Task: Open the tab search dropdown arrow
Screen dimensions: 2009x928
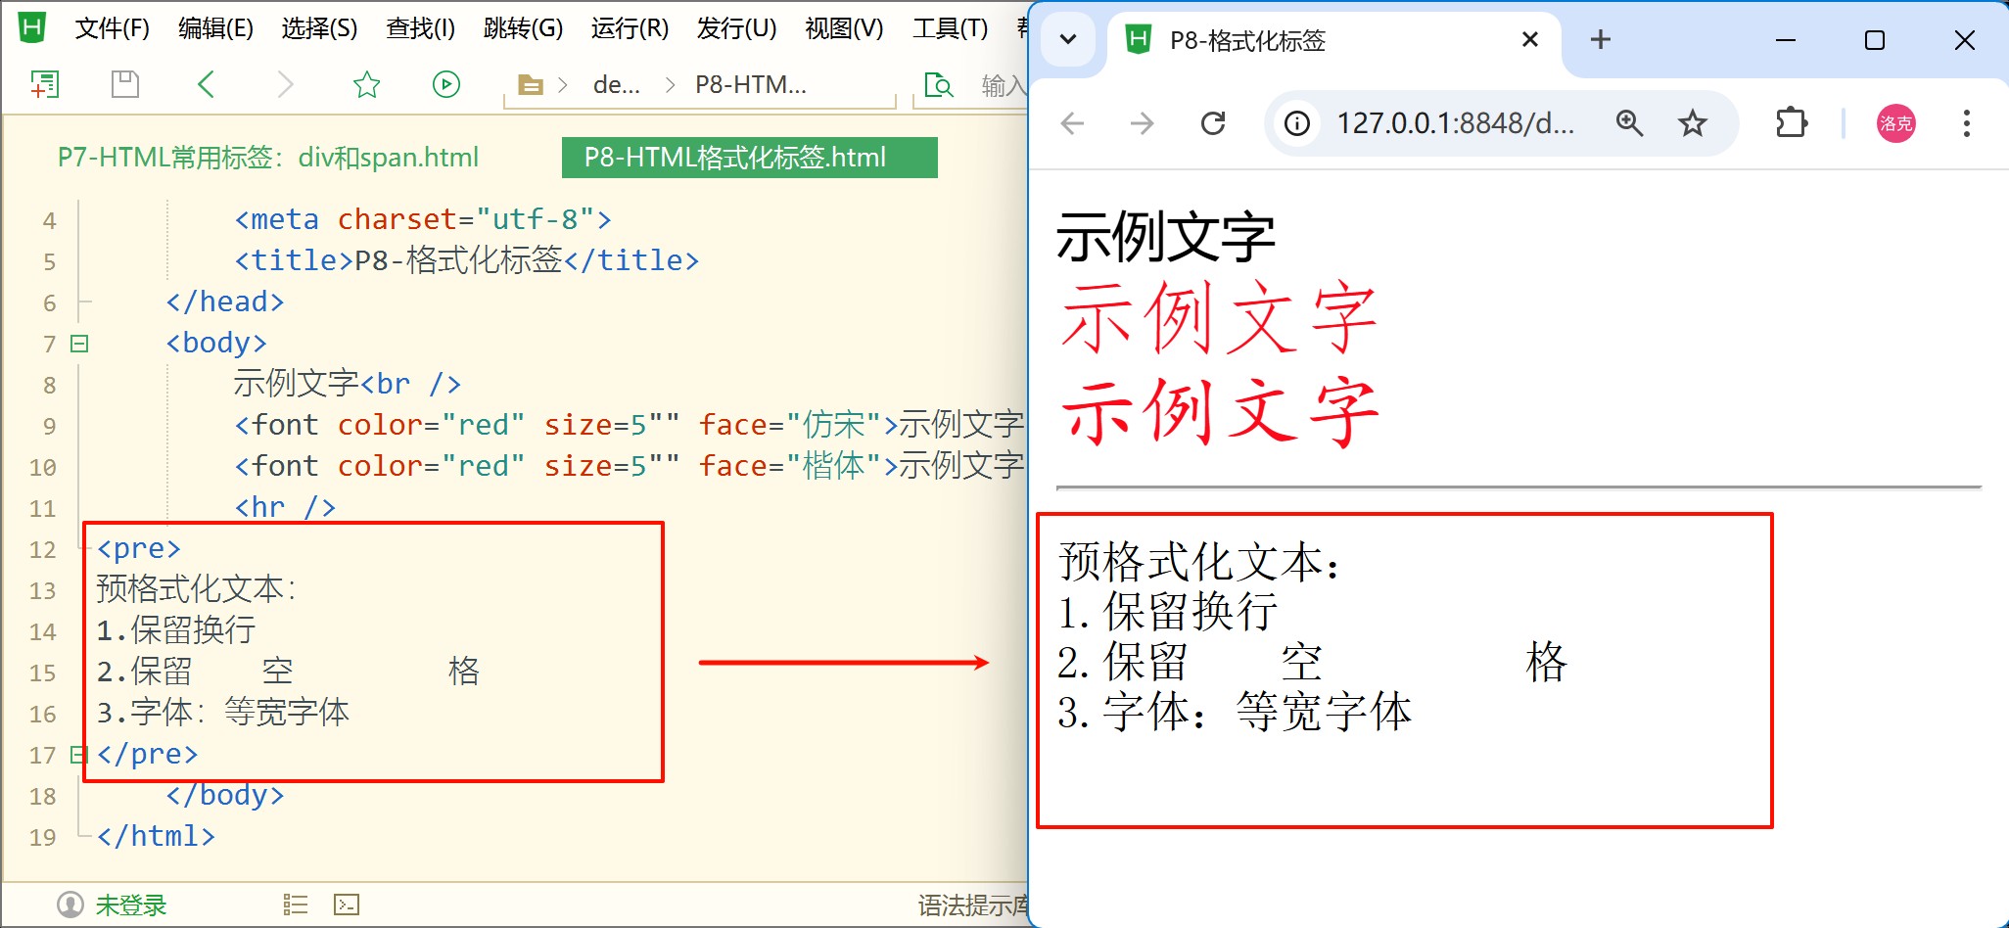Action: (1068, 40)
